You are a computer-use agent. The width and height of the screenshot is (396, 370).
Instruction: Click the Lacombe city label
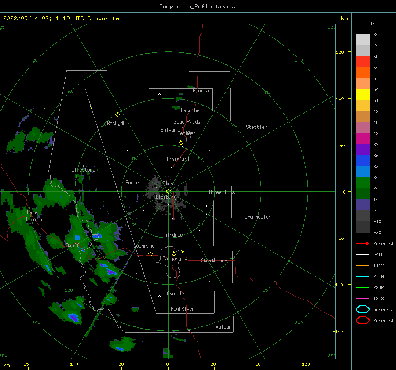click(x=190, y=110)
